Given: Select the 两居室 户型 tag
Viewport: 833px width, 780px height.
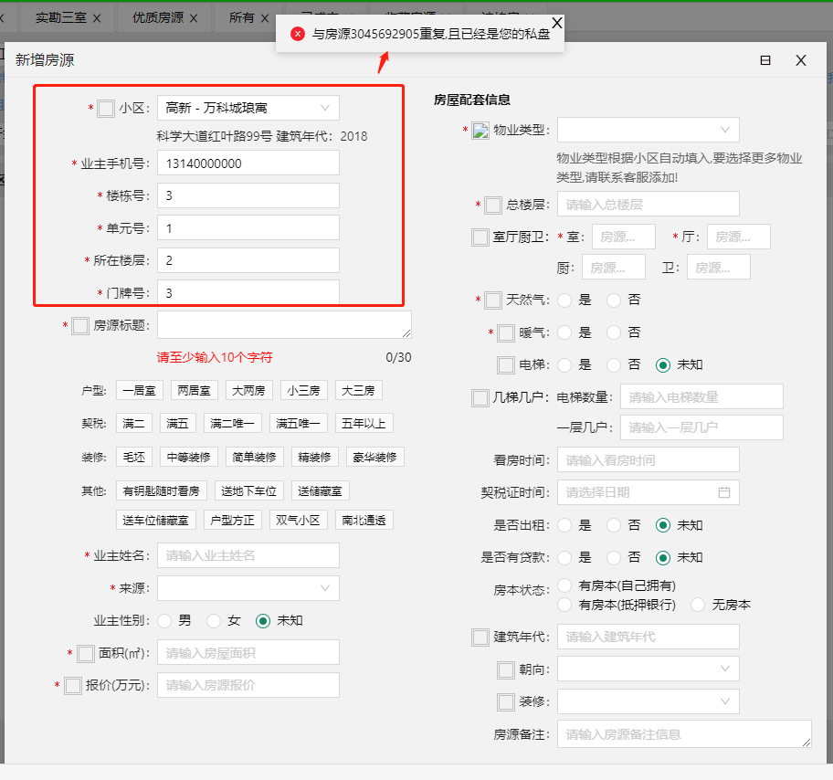Looking at the screenshot, I should tap(194, 390).
